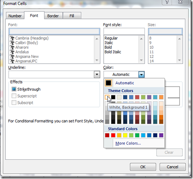Open More Colors... option
193x179 pixels.
(128, 143)
